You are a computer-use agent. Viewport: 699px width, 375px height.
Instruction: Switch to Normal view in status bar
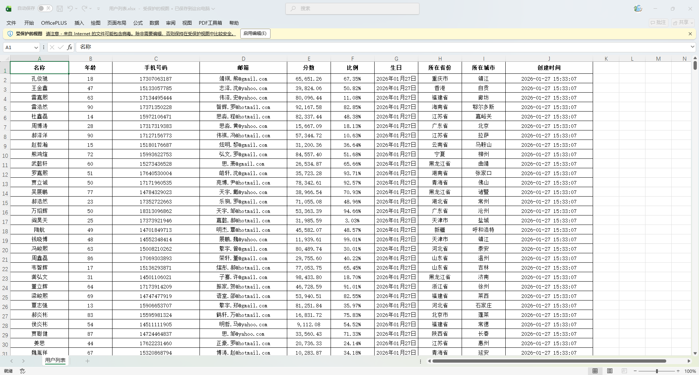click(595, 371)
